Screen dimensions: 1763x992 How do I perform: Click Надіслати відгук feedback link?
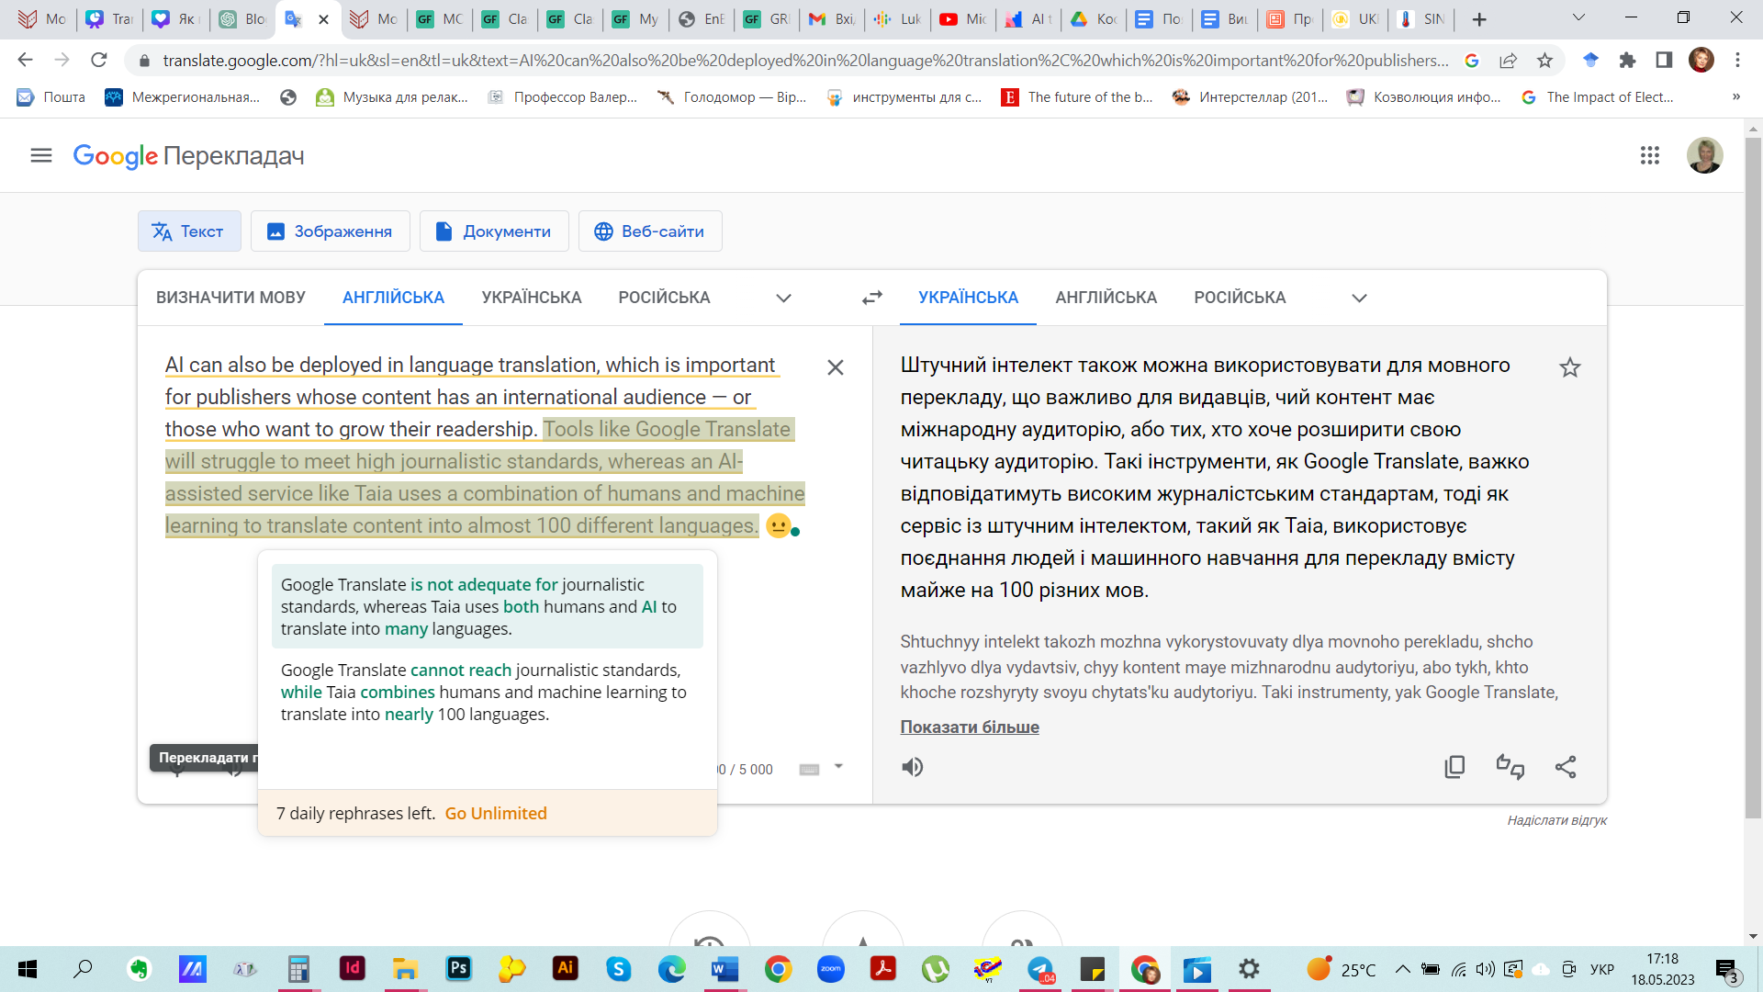tap(1556, 820)
